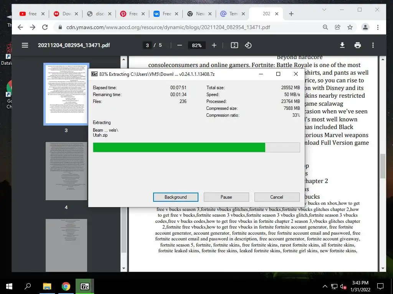Zoom out the PDF with minus icon
This screenshot has height=294, width=393.
[180, 45]
